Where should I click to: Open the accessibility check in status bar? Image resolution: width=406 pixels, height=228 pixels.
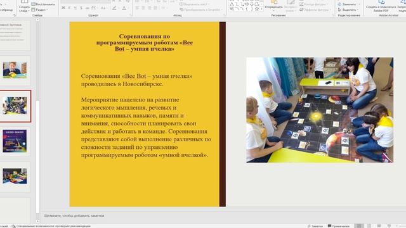pyautogui.click(x=51, y=226)
